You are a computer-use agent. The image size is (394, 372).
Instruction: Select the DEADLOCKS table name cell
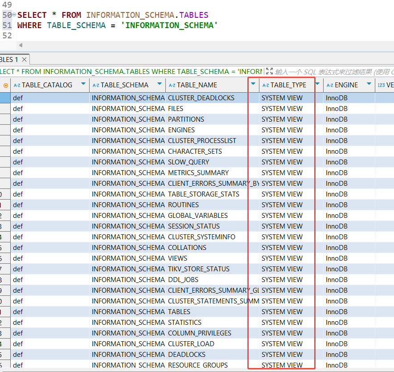(x=212, y=355)
